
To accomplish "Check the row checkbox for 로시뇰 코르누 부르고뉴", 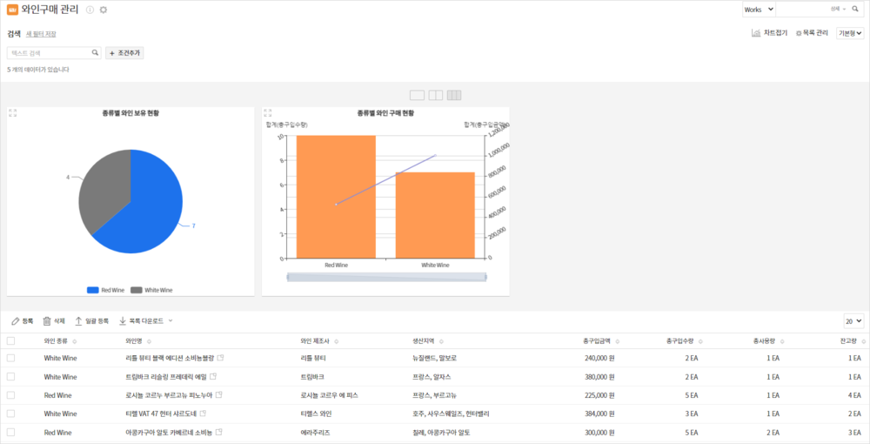I will pos(10,395).
